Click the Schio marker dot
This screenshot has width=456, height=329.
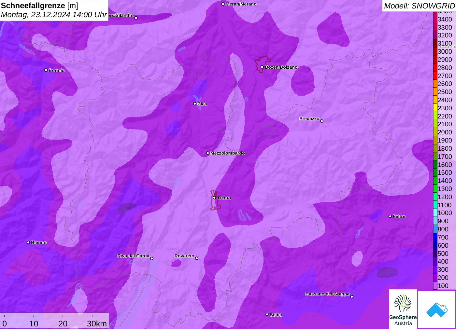[x=267, y=315]
